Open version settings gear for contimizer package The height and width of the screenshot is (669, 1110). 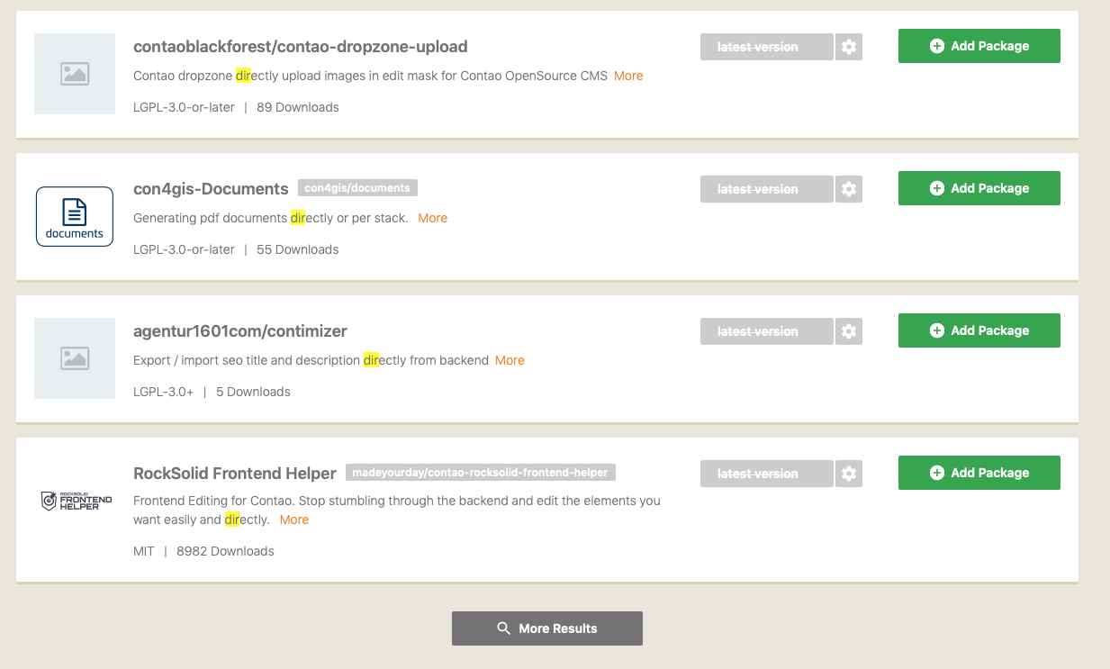tap(849, 331)
